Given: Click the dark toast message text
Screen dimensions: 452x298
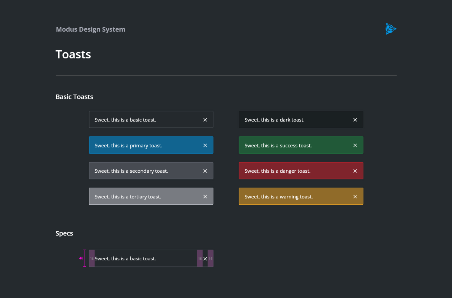Looking at the screenshot, I should tap(274, 120).
